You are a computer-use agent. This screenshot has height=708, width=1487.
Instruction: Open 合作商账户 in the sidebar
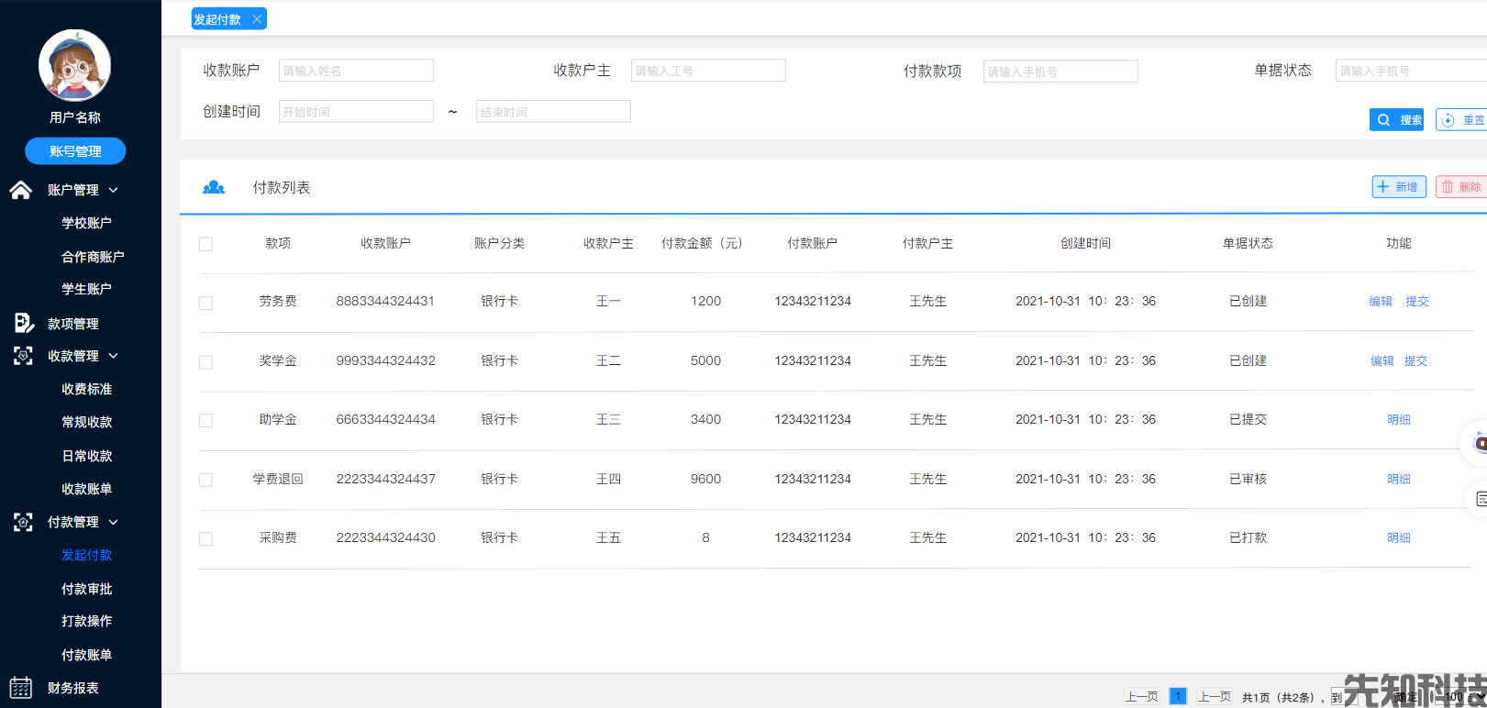click(x=93, y=257)
